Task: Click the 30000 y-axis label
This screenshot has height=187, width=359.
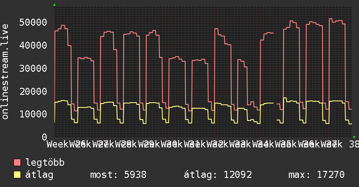Action: (x=33, y=68)
